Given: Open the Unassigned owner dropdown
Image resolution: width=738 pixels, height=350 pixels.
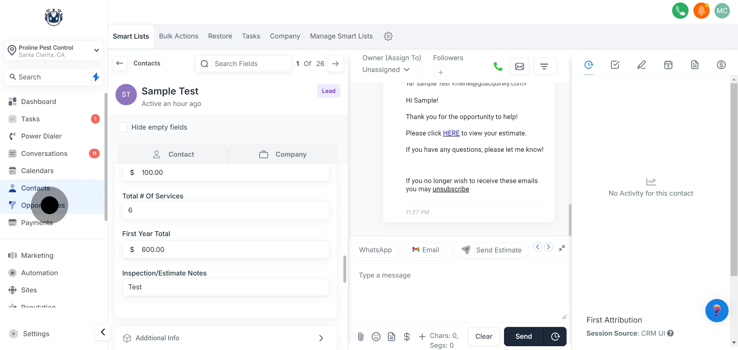Looking at the screenshot, I should [x=386, y=70].
